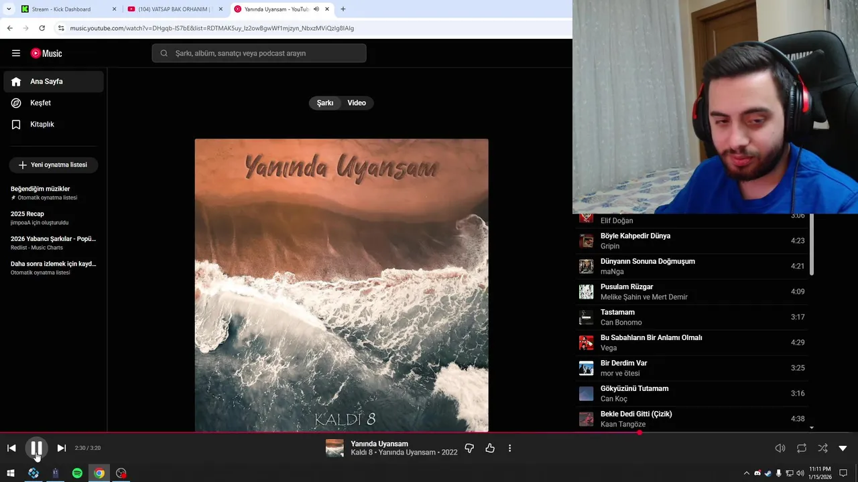Click the Vega song thumbnail in queue
858x482 pixels.
587,343
